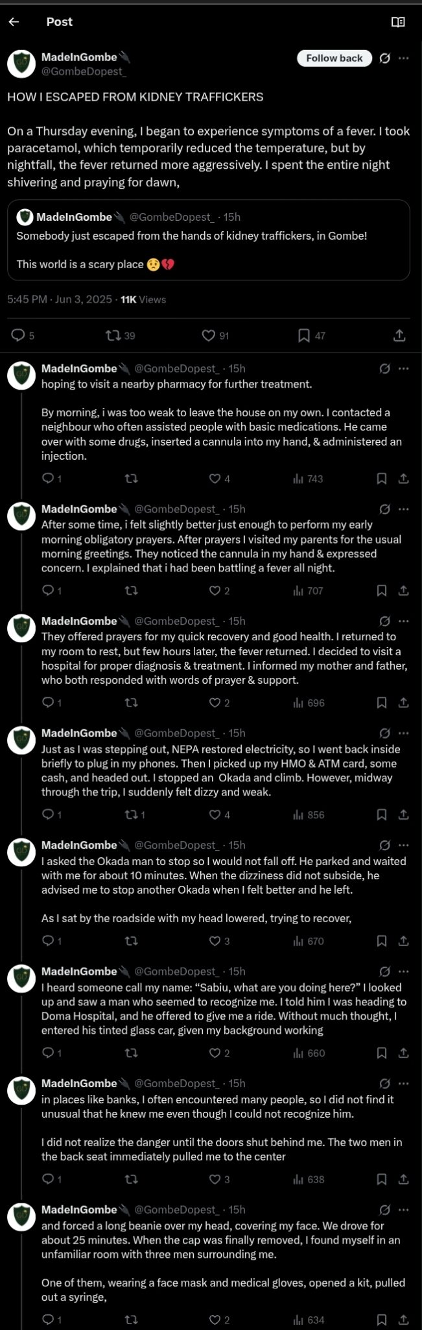Click MadeInGombe profile avatar in header post
This screenshot has width=422, height=1330.
pyautogui.click(x=21, y=64)
